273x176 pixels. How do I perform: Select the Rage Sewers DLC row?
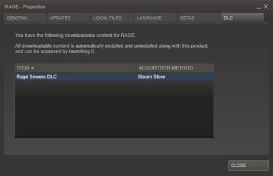point(115,77)
